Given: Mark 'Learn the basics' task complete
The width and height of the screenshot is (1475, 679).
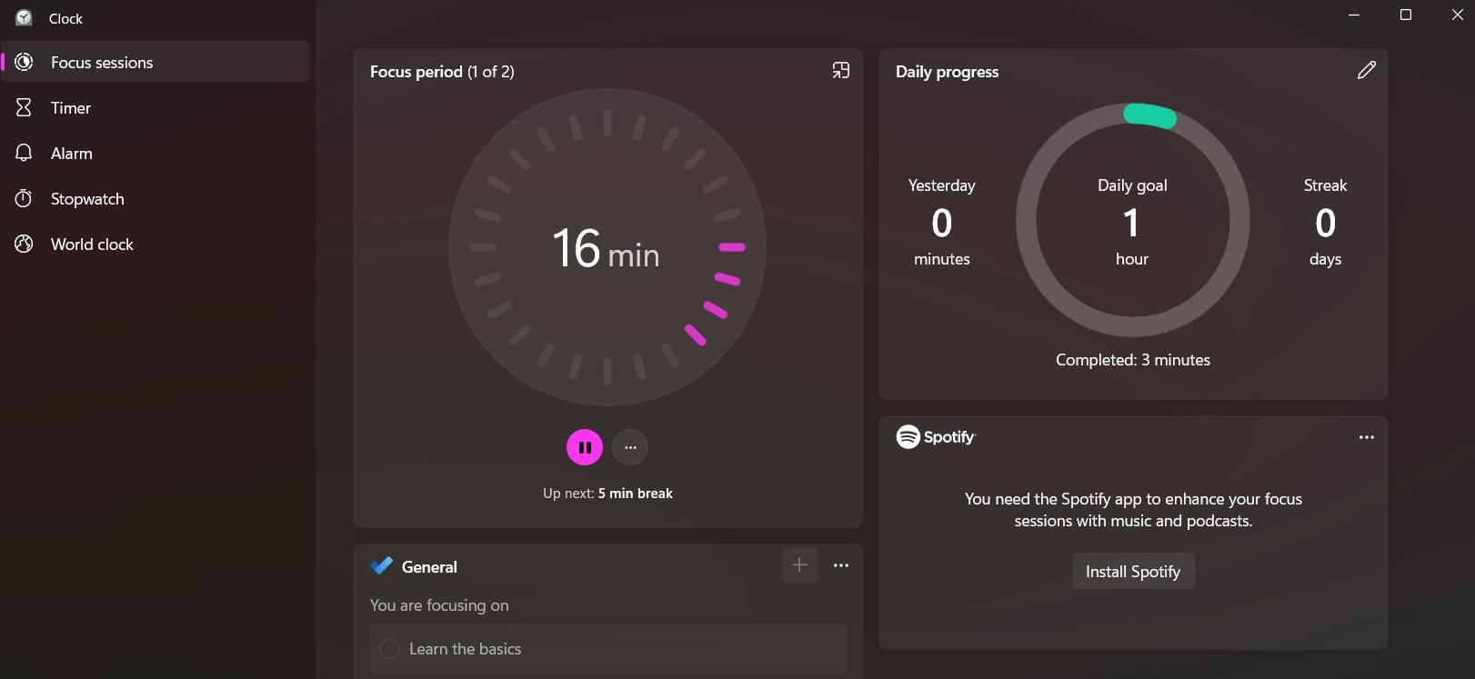Looking at the screenshot, I should 389,648.
